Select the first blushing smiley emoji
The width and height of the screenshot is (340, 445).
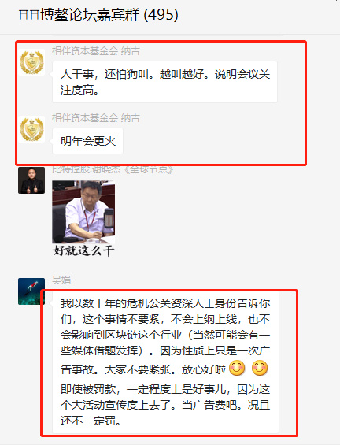click(x=237, y=369)
